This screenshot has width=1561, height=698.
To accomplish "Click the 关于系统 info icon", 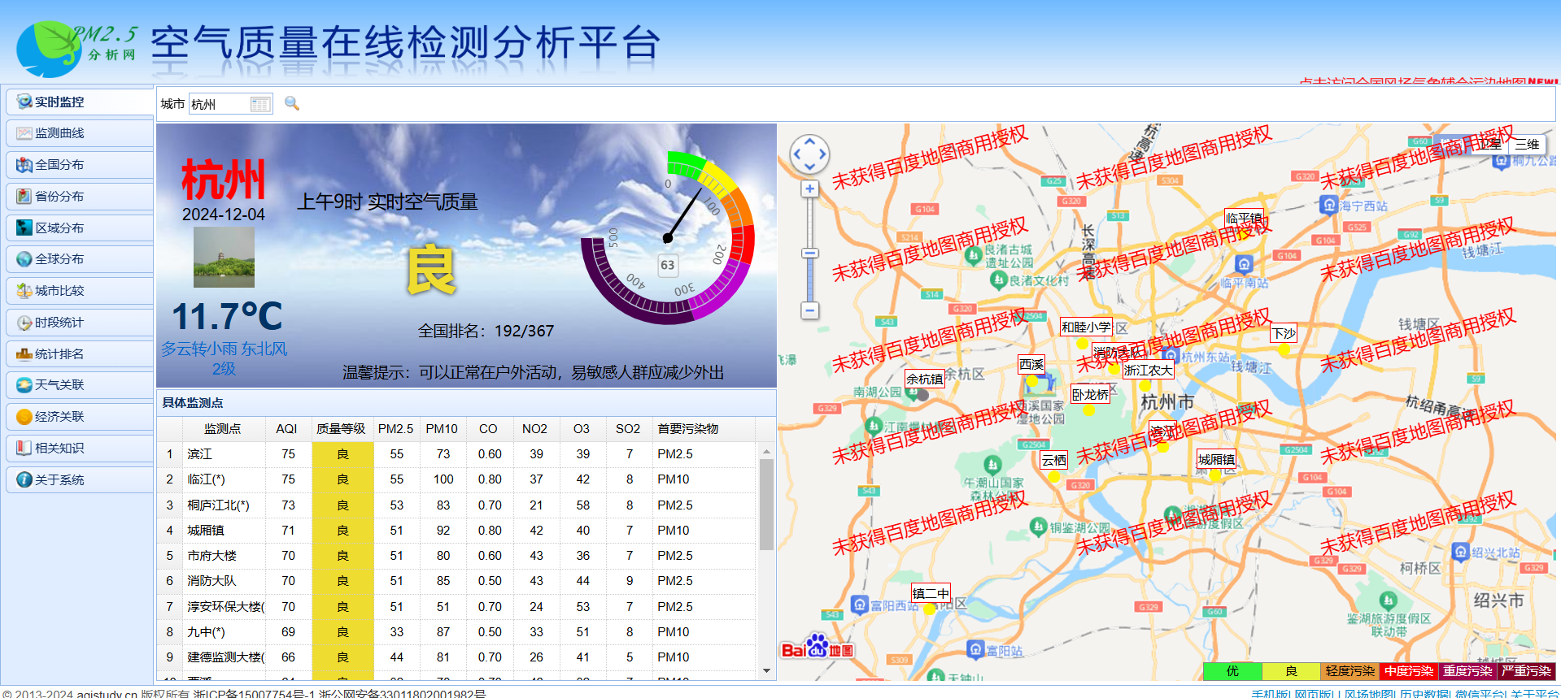I will [24, 480].
